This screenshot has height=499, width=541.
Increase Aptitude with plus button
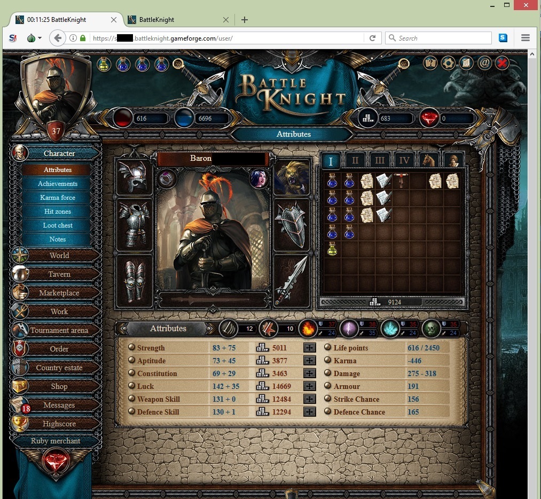[x=310, y=361]
